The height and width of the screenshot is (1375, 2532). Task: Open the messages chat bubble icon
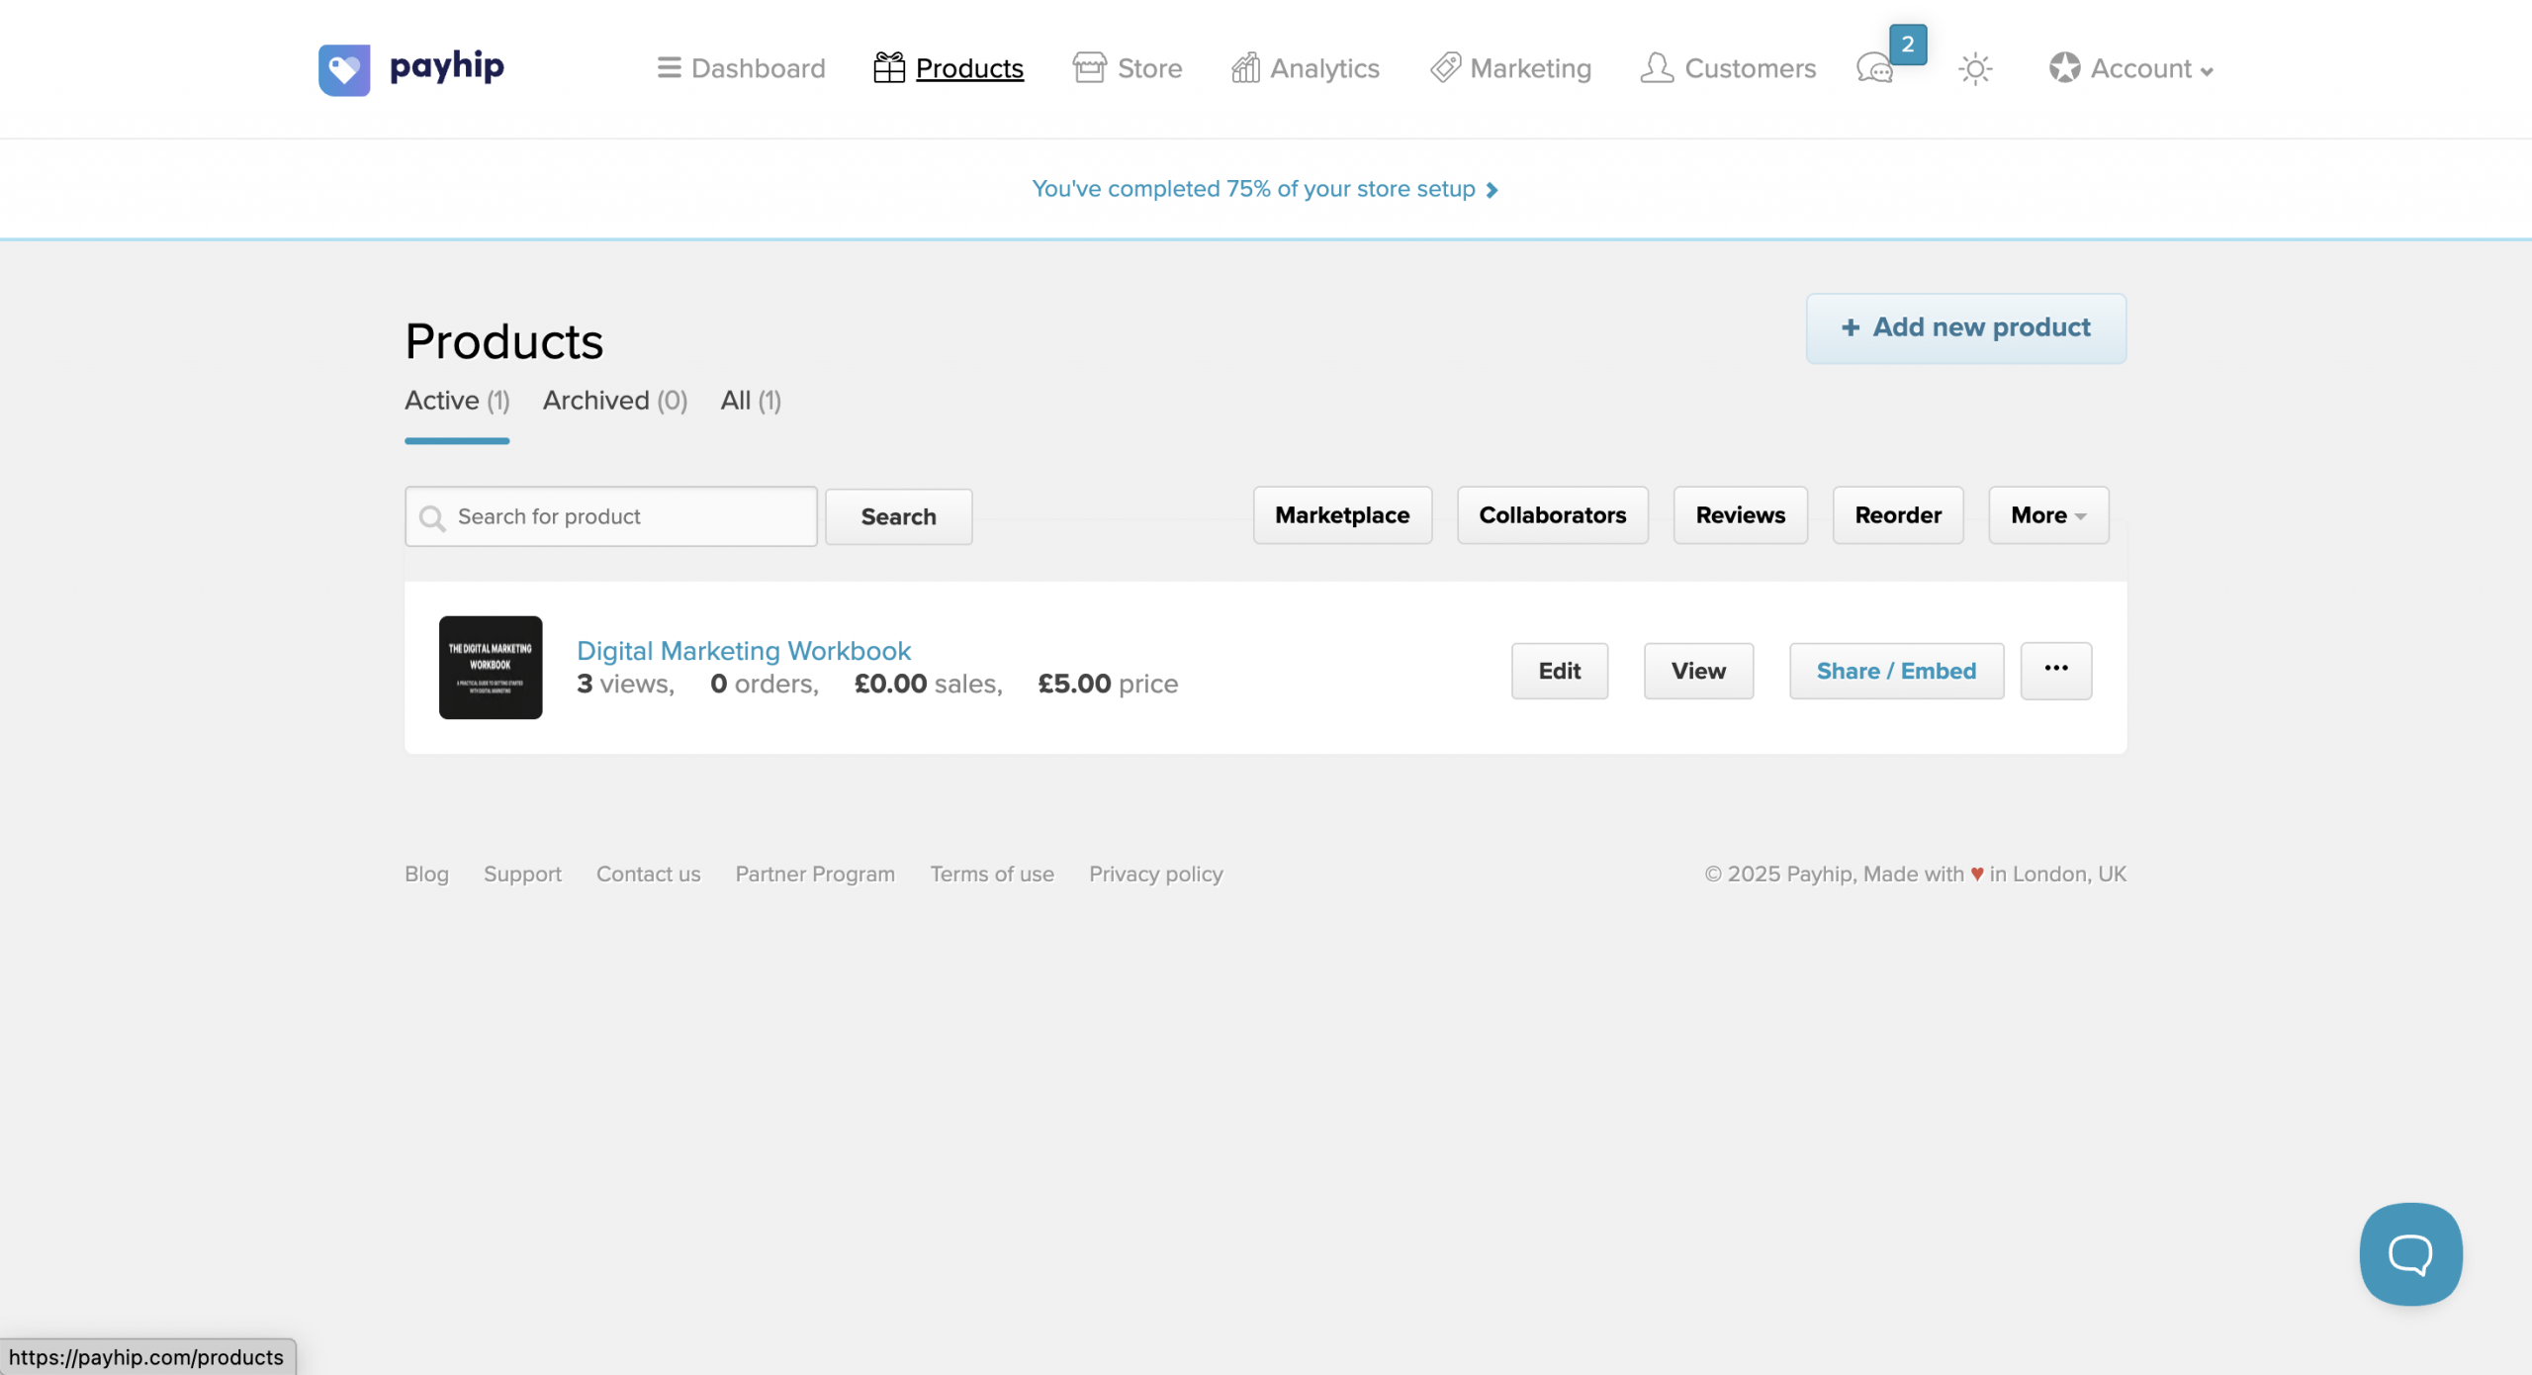click(x=1874, y=69)
